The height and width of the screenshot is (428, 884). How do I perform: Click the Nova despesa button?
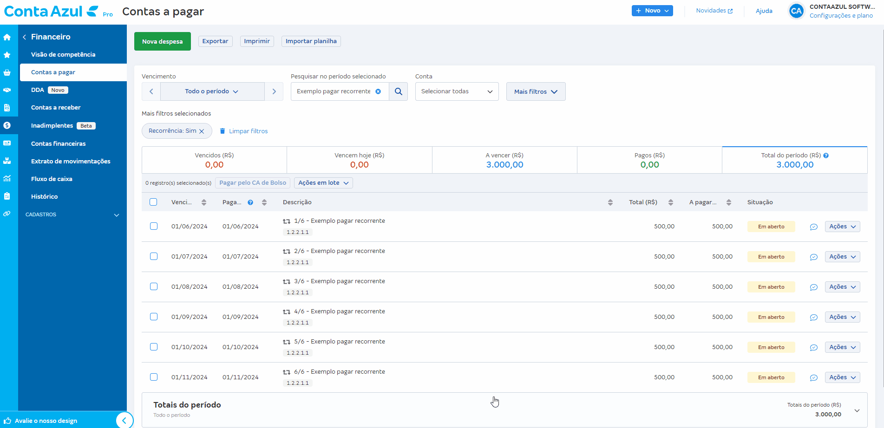tap(163, 41)
